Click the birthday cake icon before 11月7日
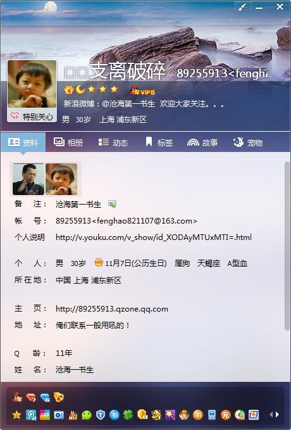291x430 pixels. tap(99, 263)
